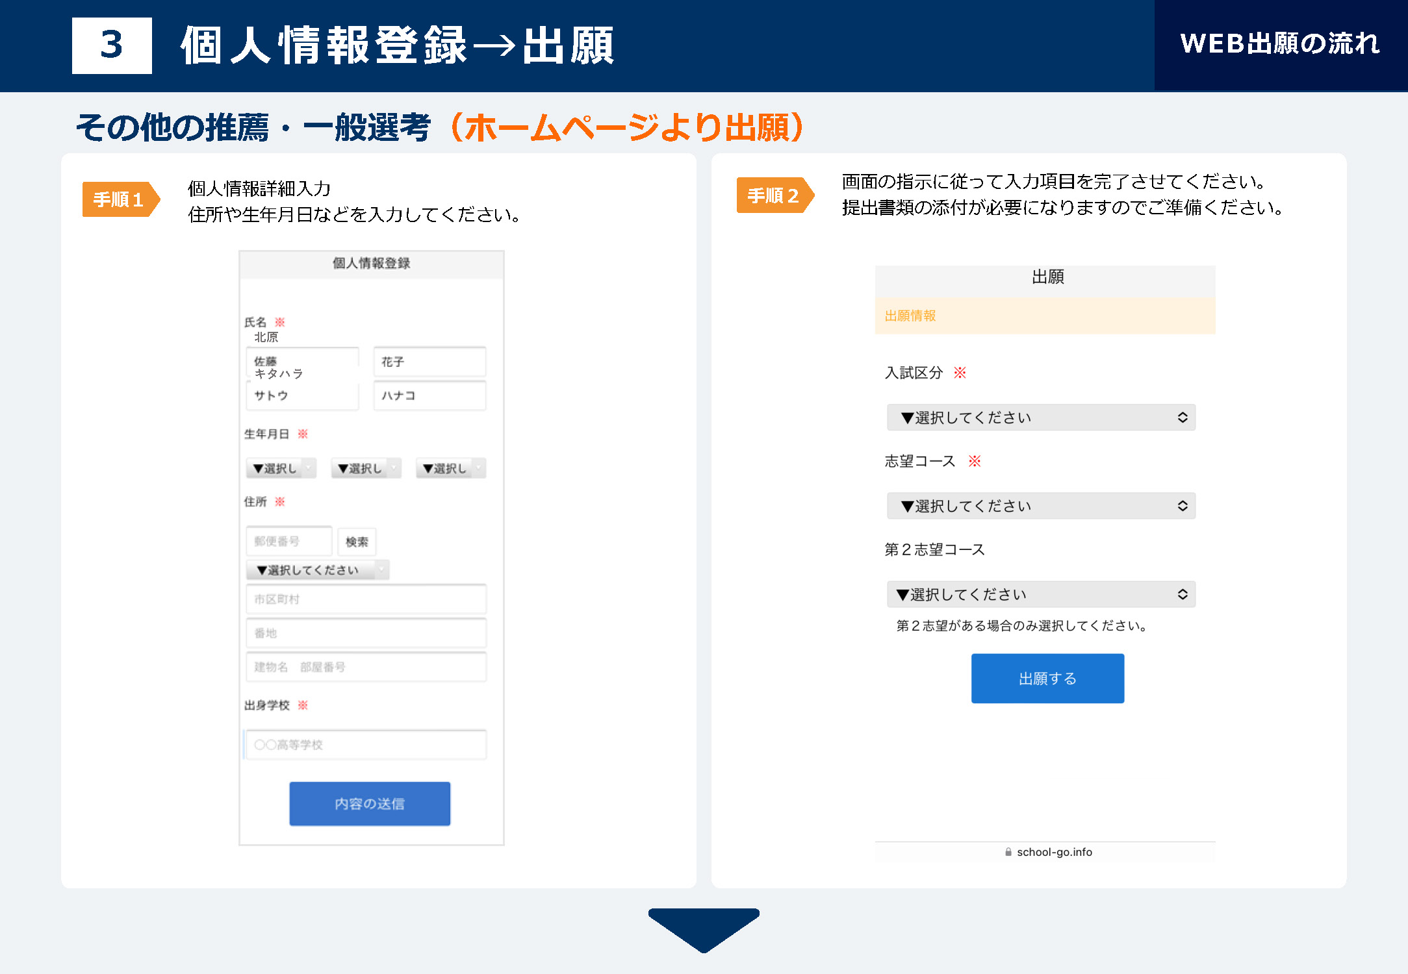The image size is (1408, 974).
Task: Focus the 市区町村 text field
Action: [366, 599]
